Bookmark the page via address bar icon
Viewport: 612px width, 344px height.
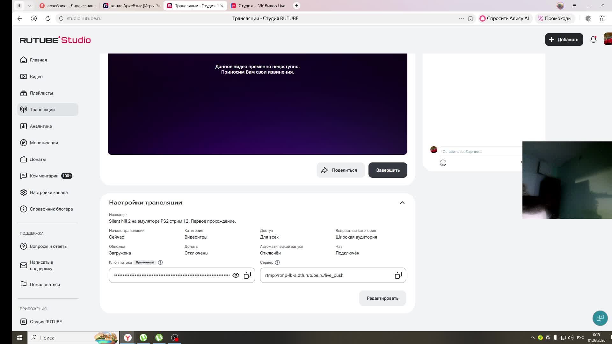pos(470,18)
